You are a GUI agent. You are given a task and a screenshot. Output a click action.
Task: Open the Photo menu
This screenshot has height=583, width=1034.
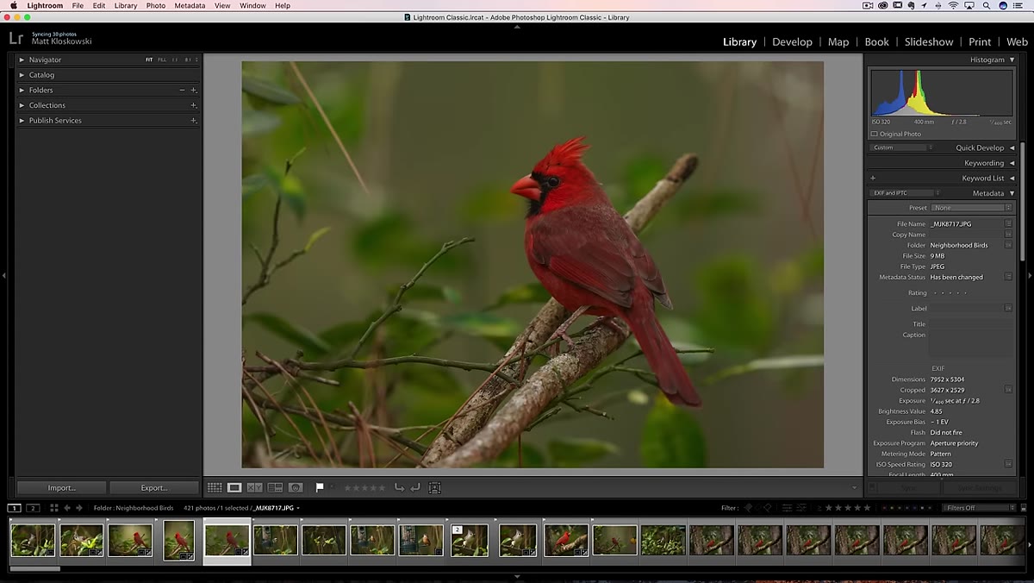click(156, 5)
